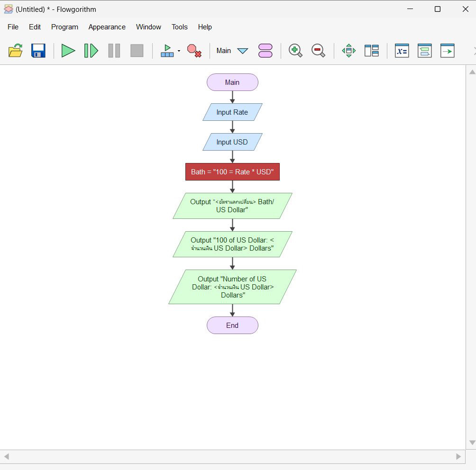Open the run speed dropdown arrow
The width and height of the screenshot is (476, 470).
(x=179, y=51)
